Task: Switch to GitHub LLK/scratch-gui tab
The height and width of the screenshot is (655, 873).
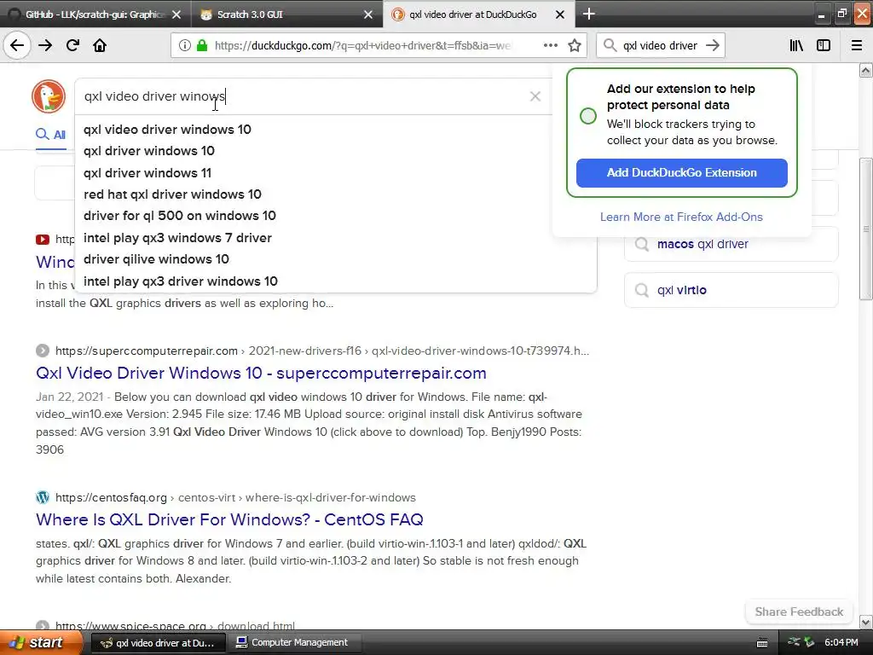Action: coord(95,14)
